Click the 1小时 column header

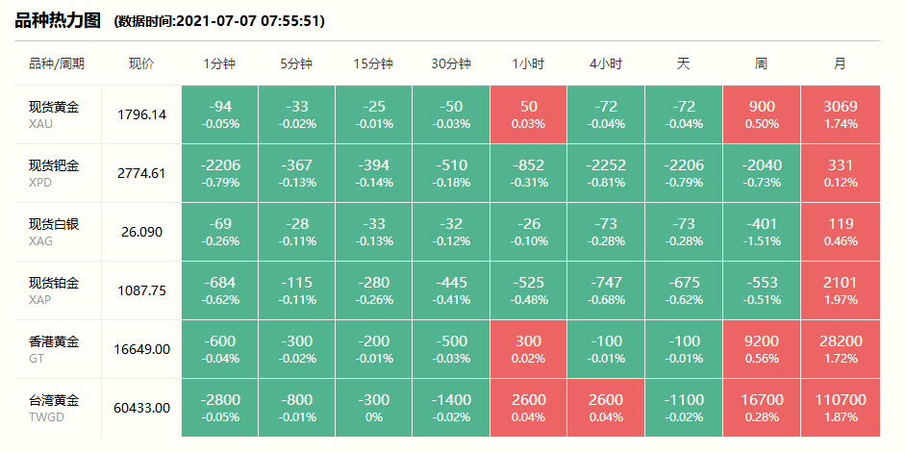click(x=528, y=64)
